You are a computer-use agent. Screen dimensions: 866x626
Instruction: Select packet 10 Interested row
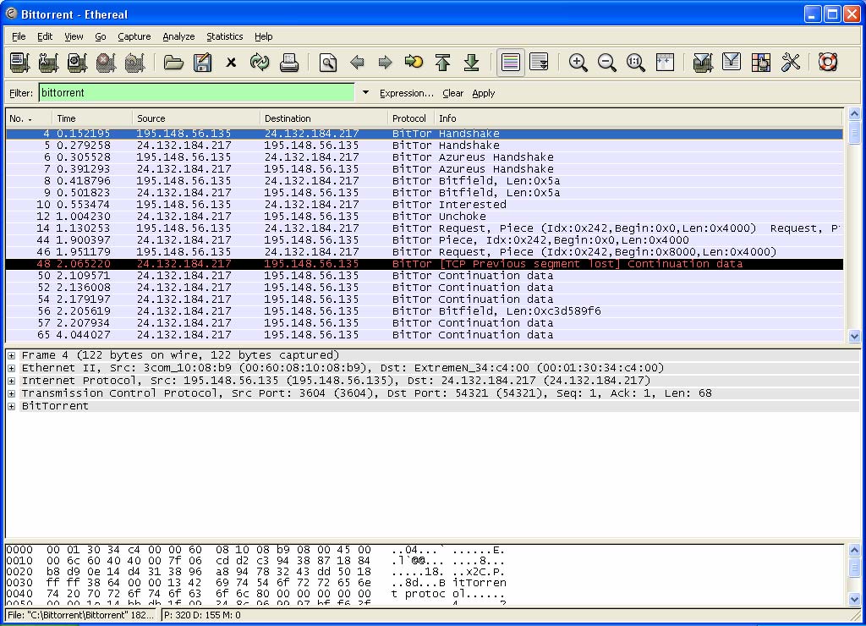tap(425, 205)
